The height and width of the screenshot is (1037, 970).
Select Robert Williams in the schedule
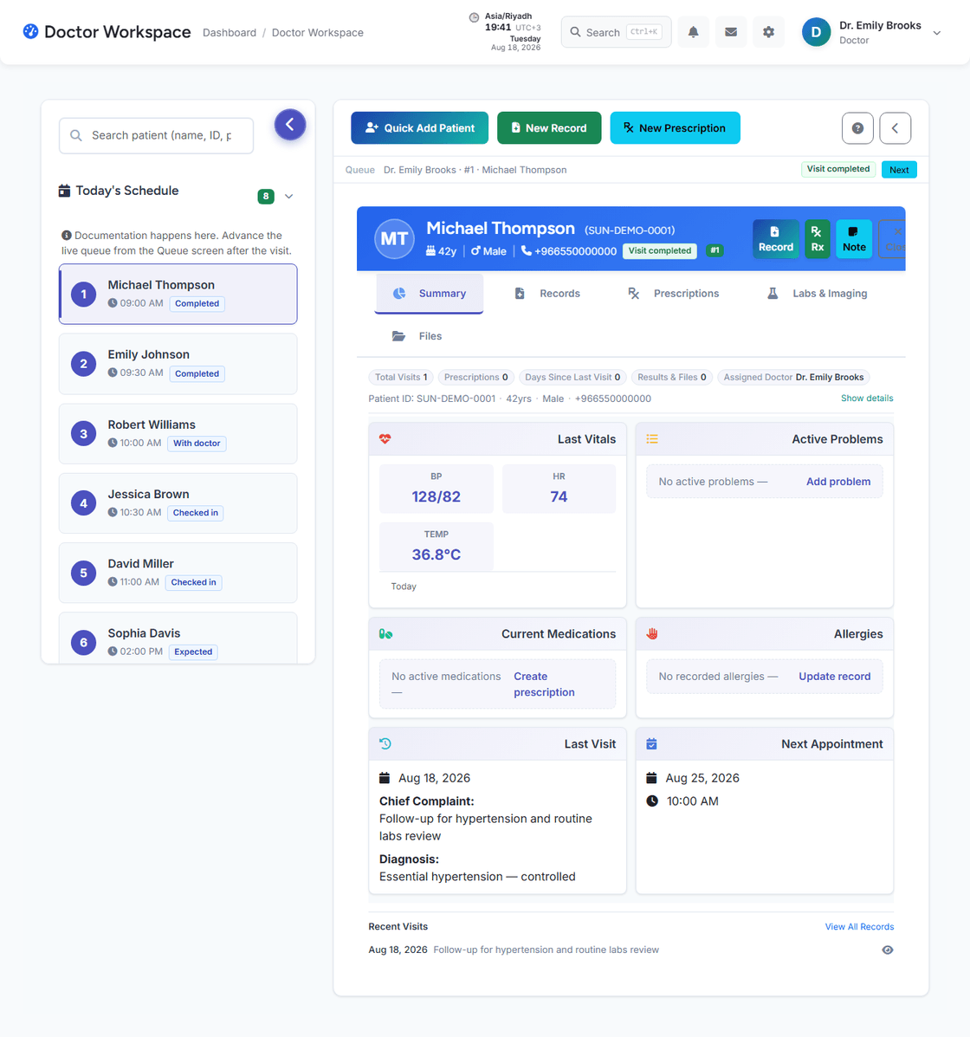point(178,434)
